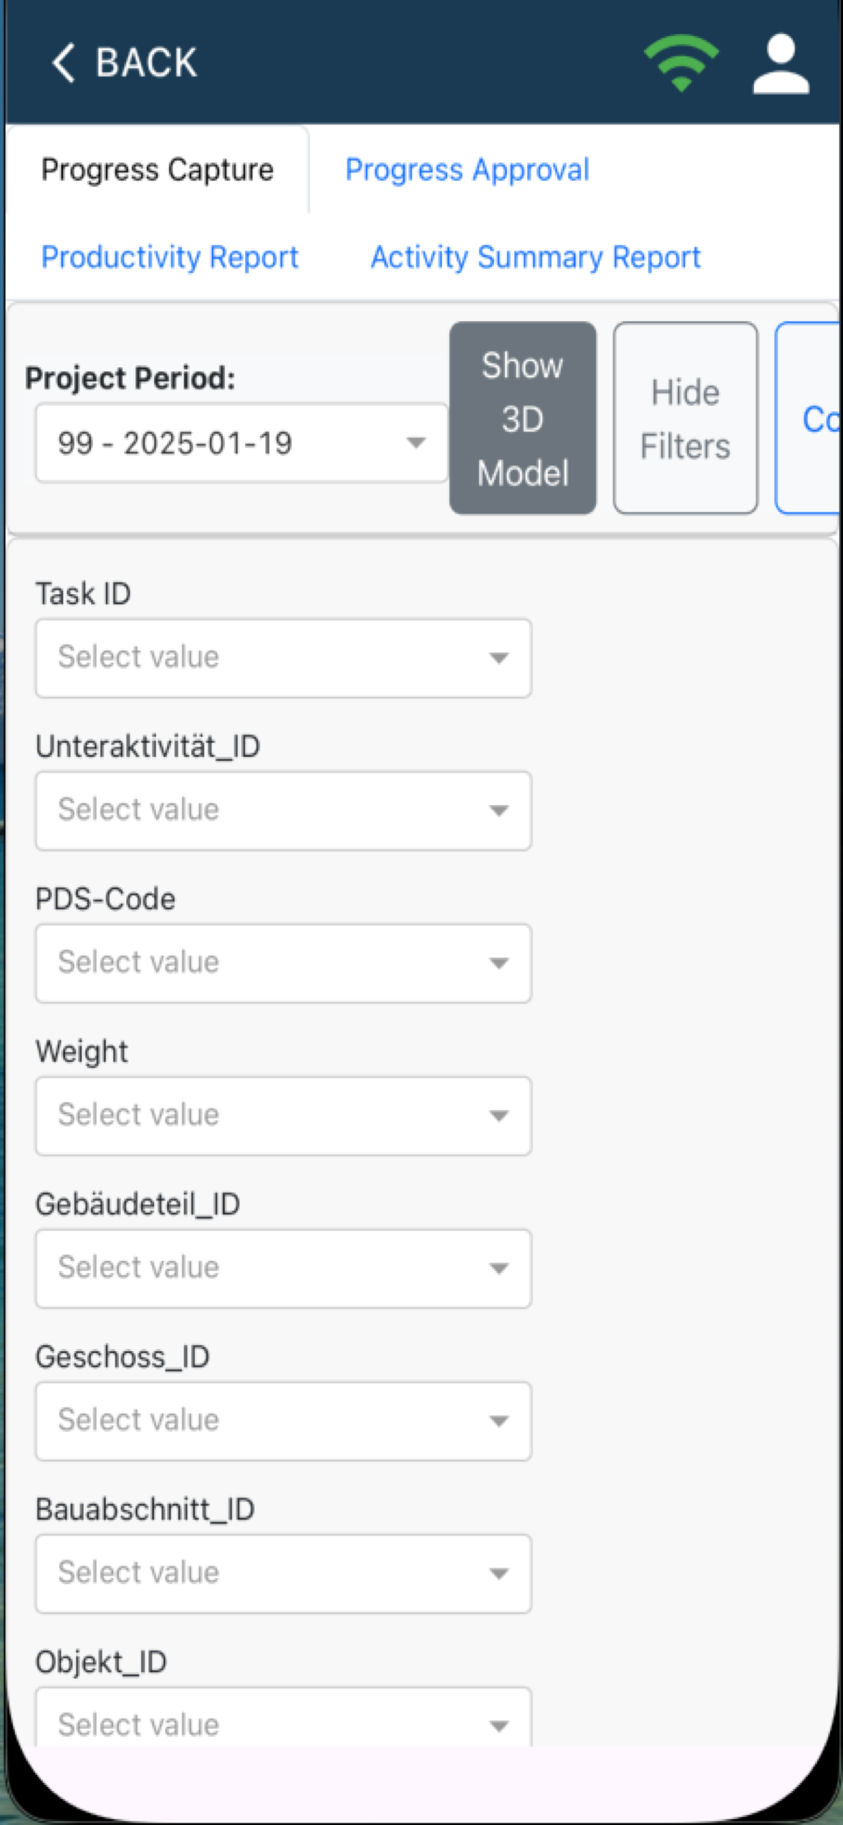
Task: Expand the PDS-Code select dropdown
Action: coord(283,963)
